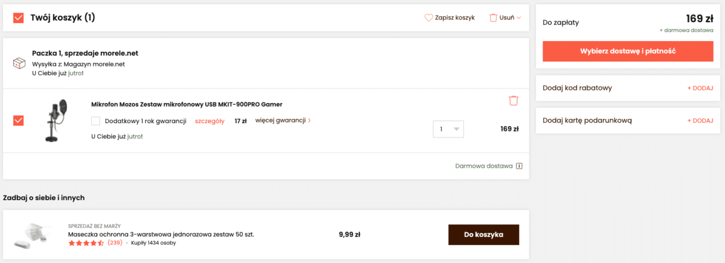The image size is (725, 263).
Task: Open warranty szczegóły link
Action: click(x=210, y=121)
